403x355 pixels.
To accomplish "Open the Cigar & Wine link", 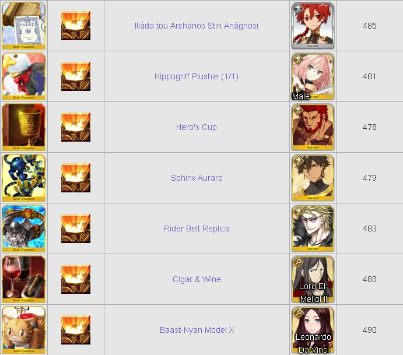I will coord(197,279).
